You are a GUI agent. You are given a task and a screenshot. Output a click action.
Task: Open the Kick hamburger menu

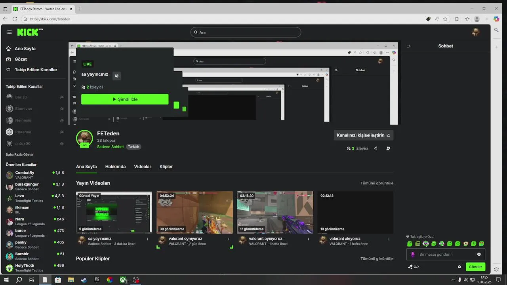10,32
